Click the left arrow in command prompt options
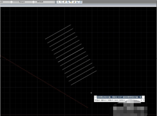Image resolution: width=157 pixels, height=116 pixels. tap(141, 100)
